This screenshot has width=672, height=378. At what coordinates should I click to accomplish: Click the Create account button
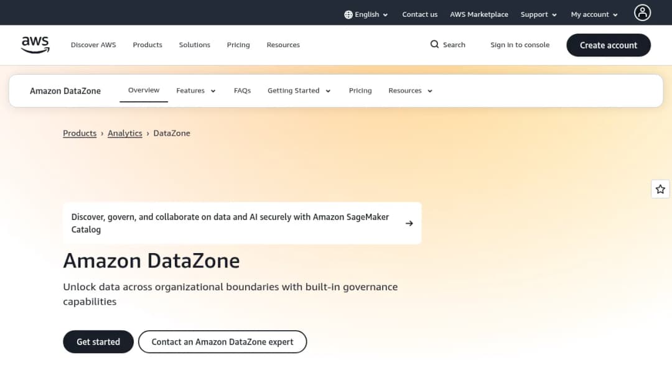coord(608,45)
